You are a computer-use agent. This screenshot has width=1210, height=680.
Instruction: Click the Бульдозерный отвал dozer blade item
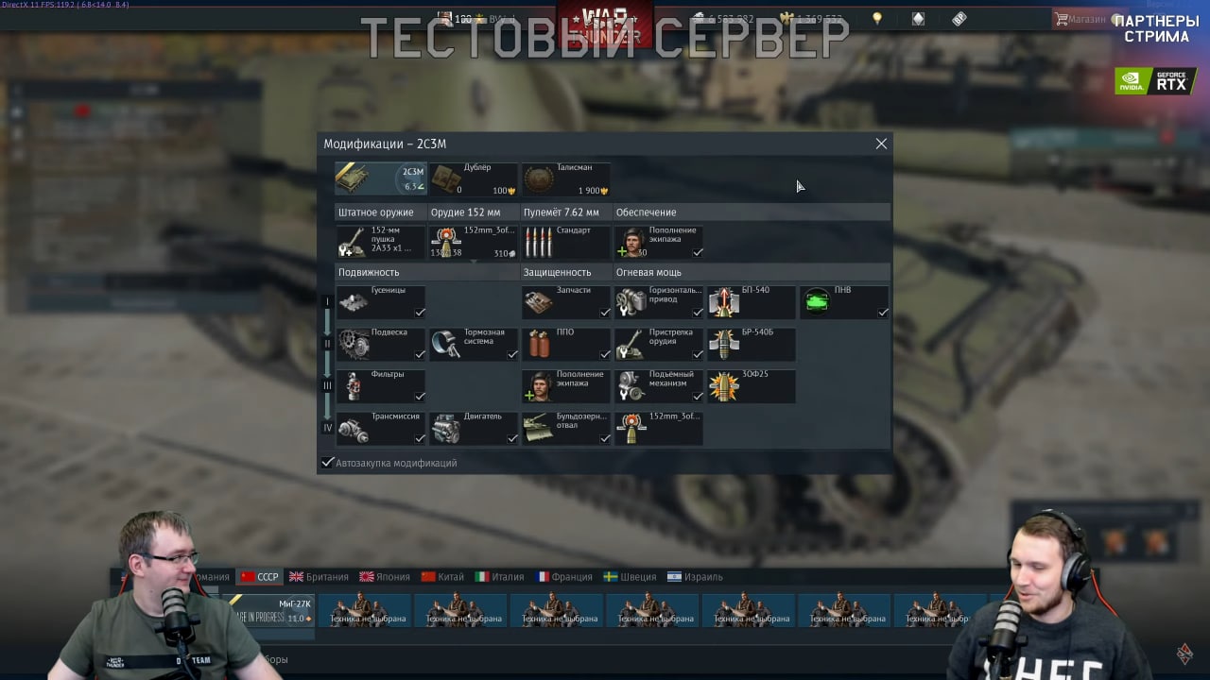pyautogui.click(x=566, y=428)
